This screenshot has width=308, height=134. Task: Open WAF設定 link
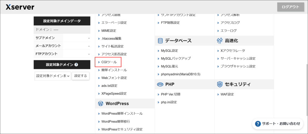(227, 94)
